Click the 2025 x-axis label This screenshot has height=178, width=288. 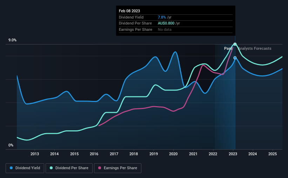[x=273, y=154]
